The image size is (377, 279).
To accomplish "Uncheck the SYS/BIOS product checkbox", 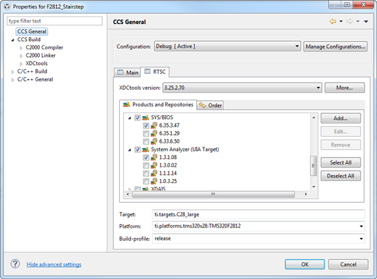I will [137, 118].
